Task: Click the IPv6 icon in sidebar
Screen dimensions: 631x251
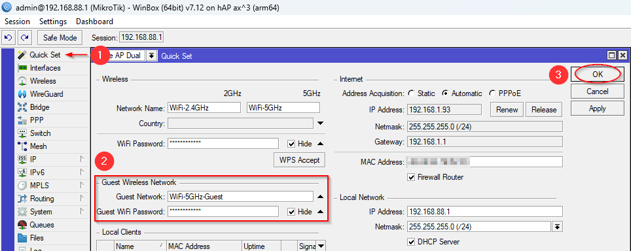Action: pyautogui.click(x=22, y=173)
